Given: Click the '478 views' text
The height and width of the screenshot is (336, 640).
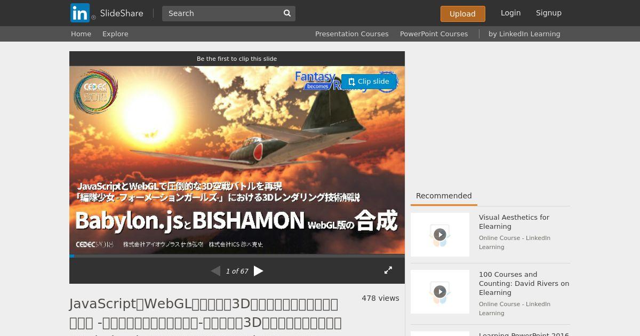Looking at the screenshot, I should click(380, 298).
